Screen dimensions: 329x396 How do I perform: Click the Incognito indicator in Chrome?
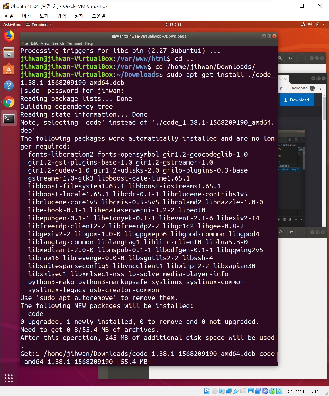[303, 88]
